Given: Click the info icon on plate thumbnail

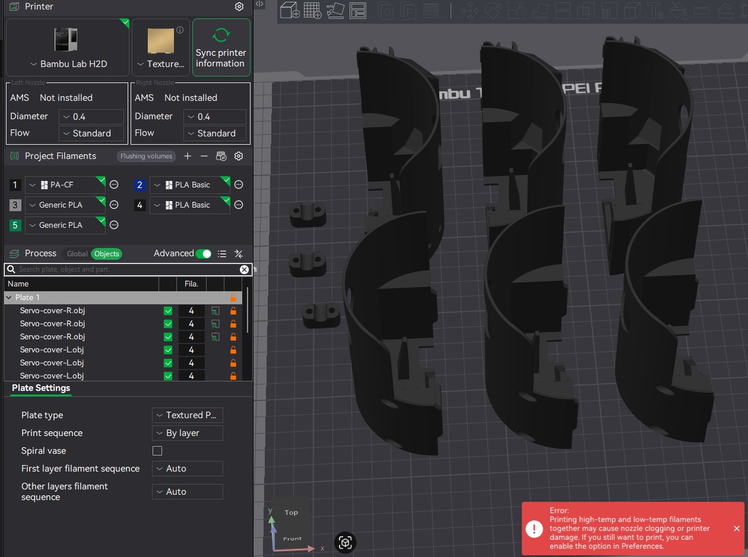Looking at the screenshot, I should [x=180, y=30].
